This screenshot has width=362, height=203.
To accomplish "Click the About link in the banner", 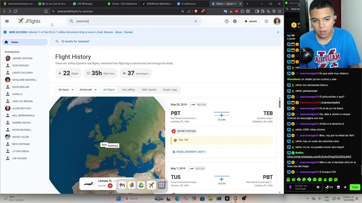I will (118, 32).
